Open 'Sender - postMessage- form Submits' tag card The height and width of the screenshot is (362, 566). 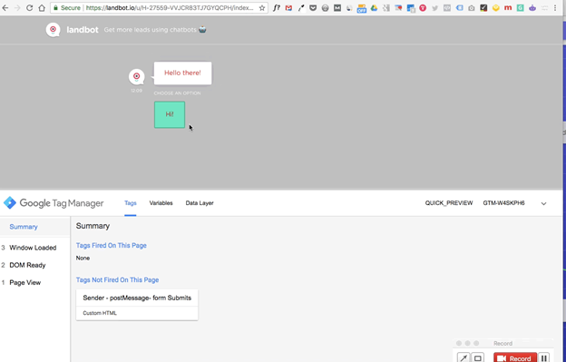coord(137,305)
